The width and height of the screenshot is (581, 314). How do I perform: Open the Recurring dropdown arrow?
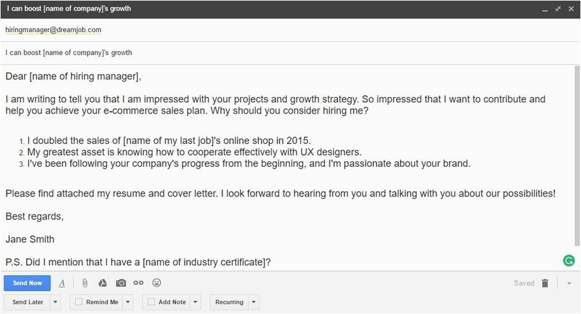click(x=253, y=302)
